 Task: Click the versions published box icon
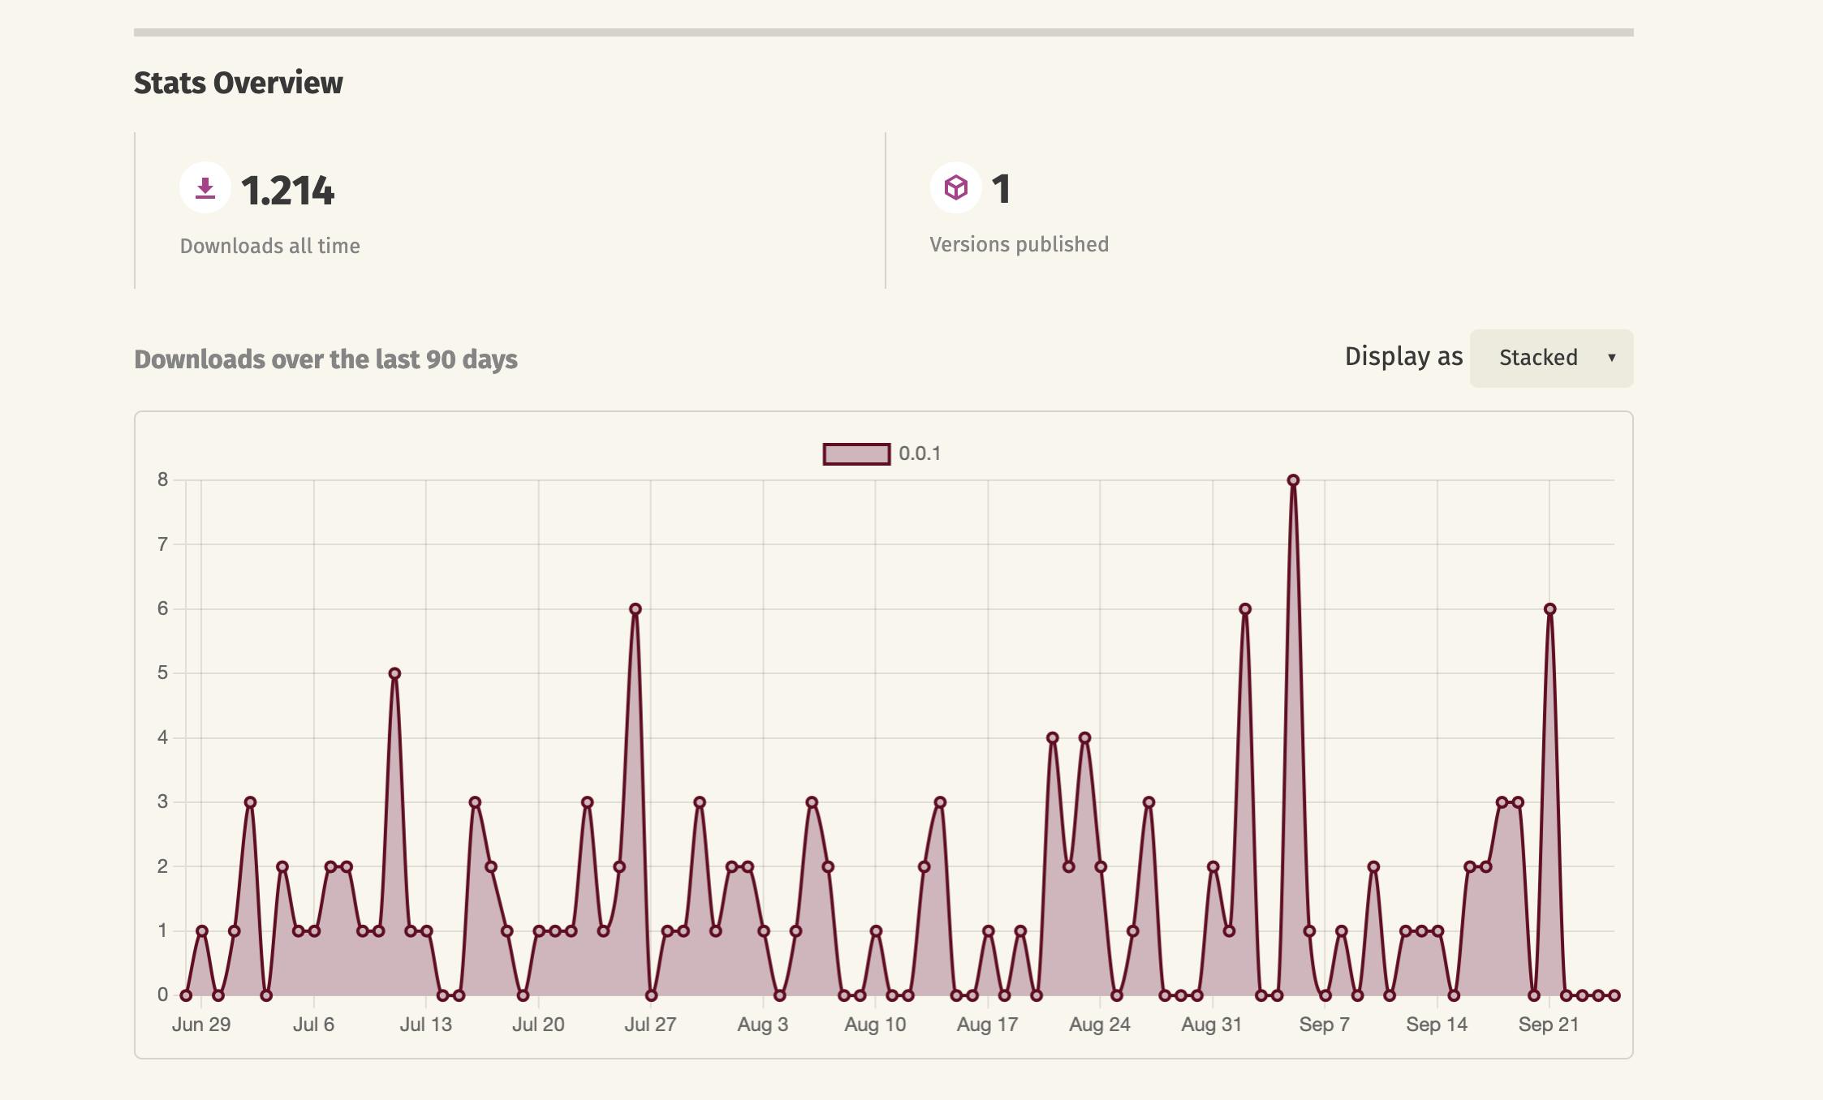[x=956, y=188]
